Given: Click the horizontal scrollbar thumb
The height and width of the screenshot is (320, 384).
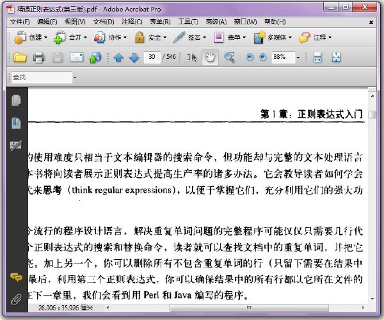Looking at the screenshot, I should pos(249,308).
